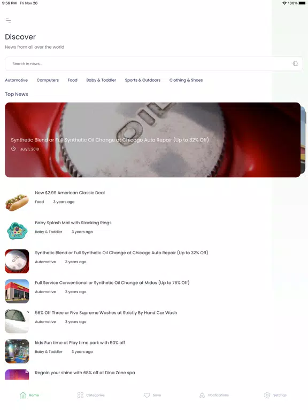Image resolution: width=308 pixels, height=410 pixels.
Task: Open kids Fun time at Play time park
Action: coord(80,343)
